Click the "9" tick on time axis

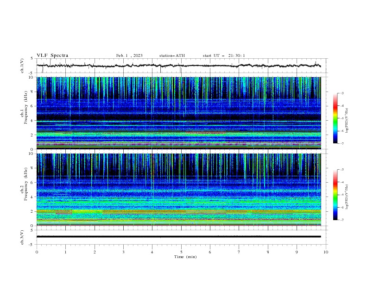tap(297, 252)
